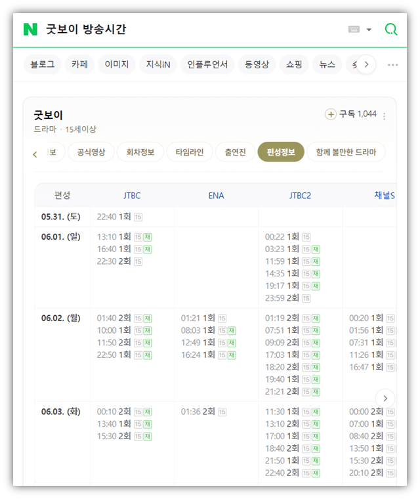Click the 편성 column header
Image resolution: width=420 pixels, height=499 pixels.
pos(62,195)
